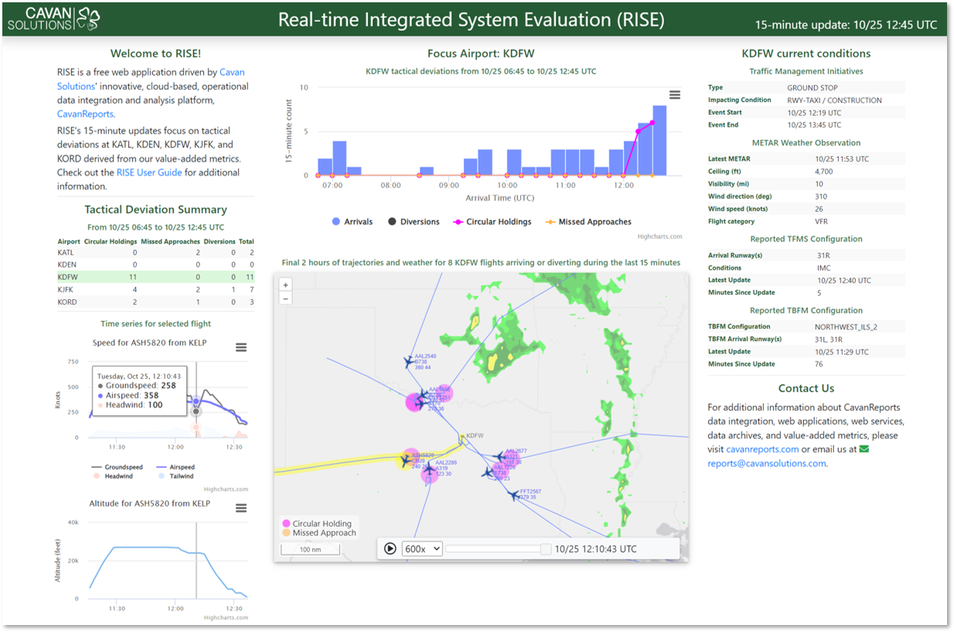Toggle the Groundspeed line in speed legend
This screenshot has width=954, height=632.
coord(119,467)
